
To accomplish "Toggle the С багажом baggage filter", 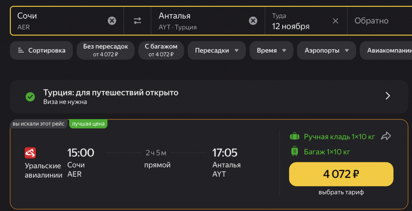I will (x=161, y=50).
